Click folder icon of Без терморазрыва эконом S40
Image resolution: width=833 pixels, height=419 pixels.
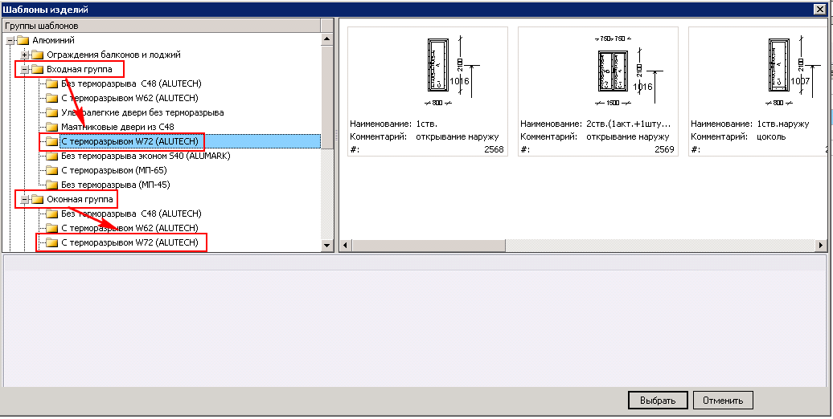(x=51, y=156)
